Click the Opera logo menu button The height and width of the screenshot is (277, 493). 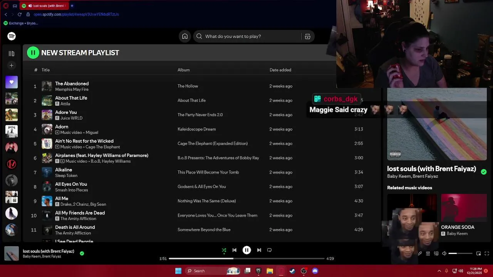click(5, 6)
